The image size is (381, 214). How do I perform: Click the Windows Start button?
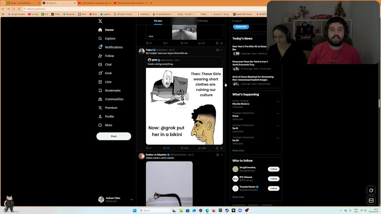click(135, 210)
